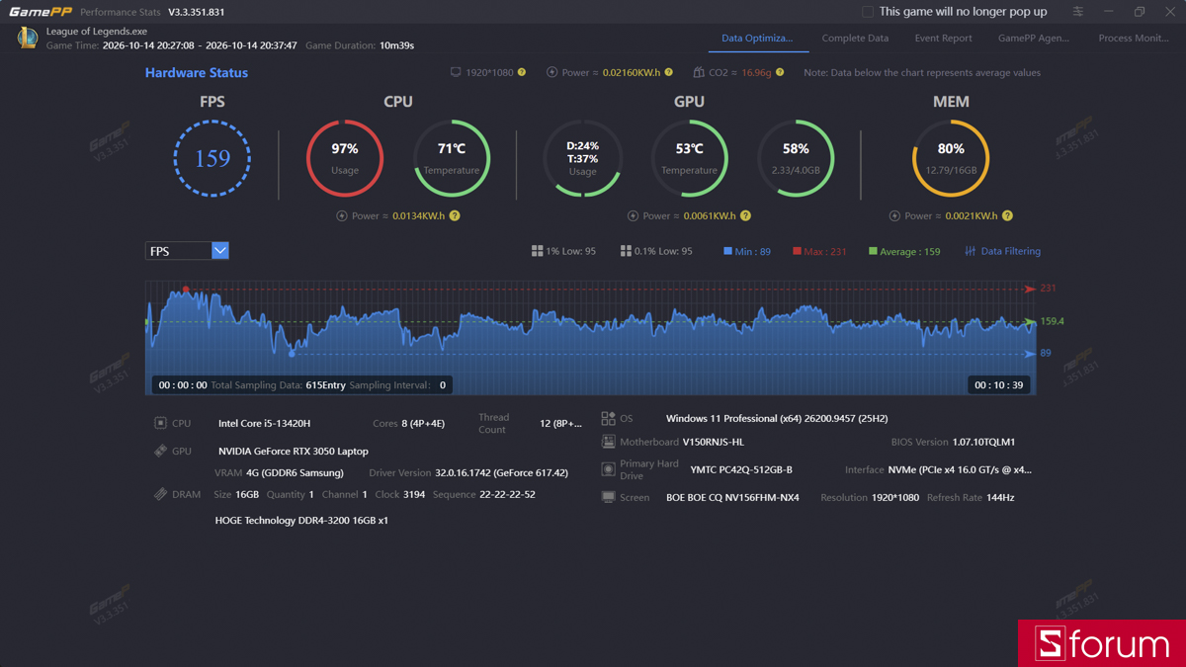Click the help icon next to 0.02160KW.h
1186x667 pixels.
point(669,72)
